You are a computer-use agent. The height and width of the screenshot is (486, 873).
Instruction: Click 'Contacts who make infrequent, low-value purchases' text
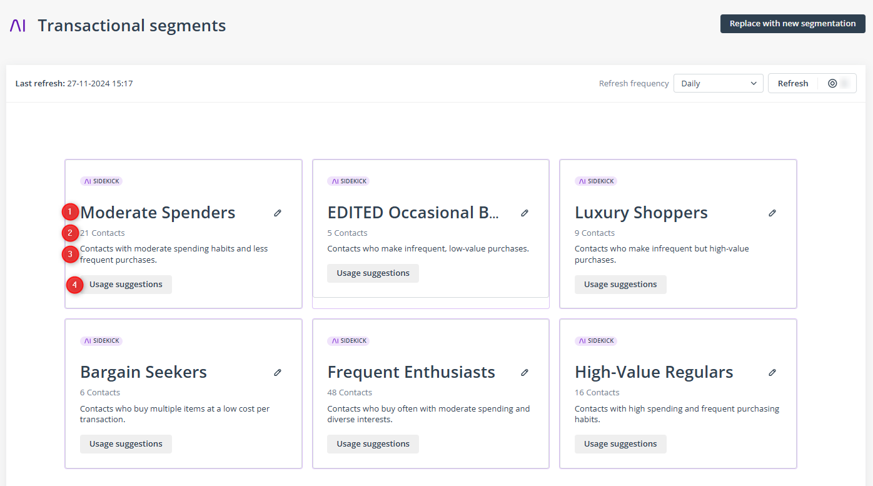[x=428, y=249]
